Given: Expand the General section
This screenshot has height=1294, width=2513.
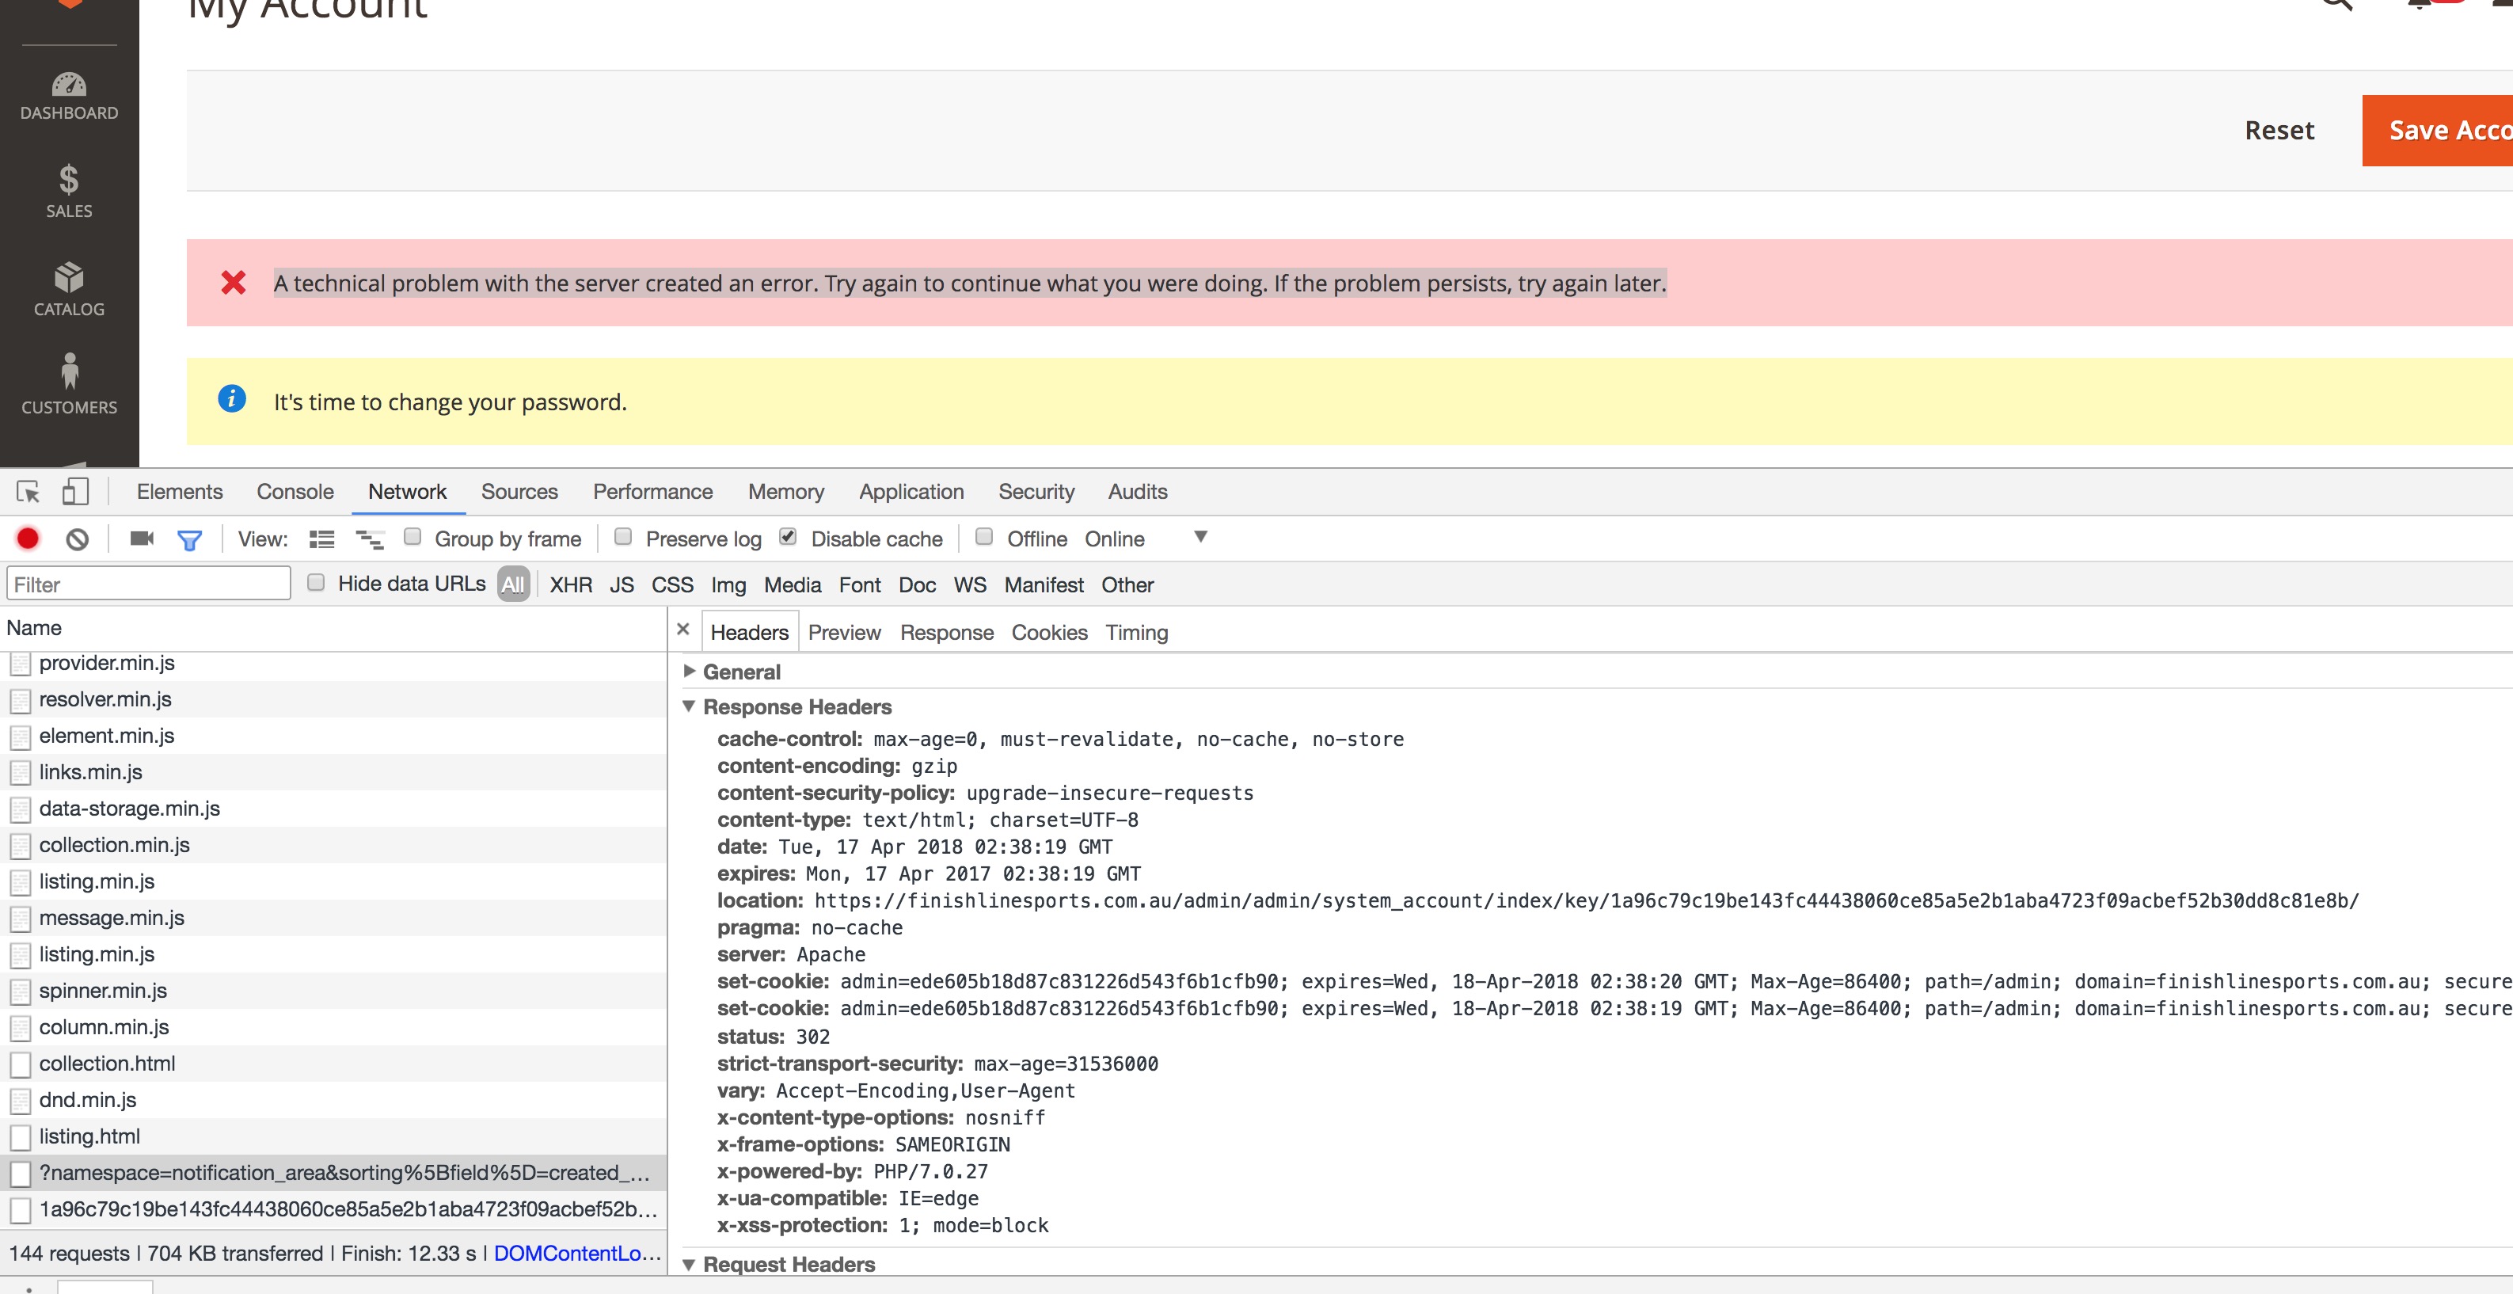Looking at the screenshot, I should [690, 672].
